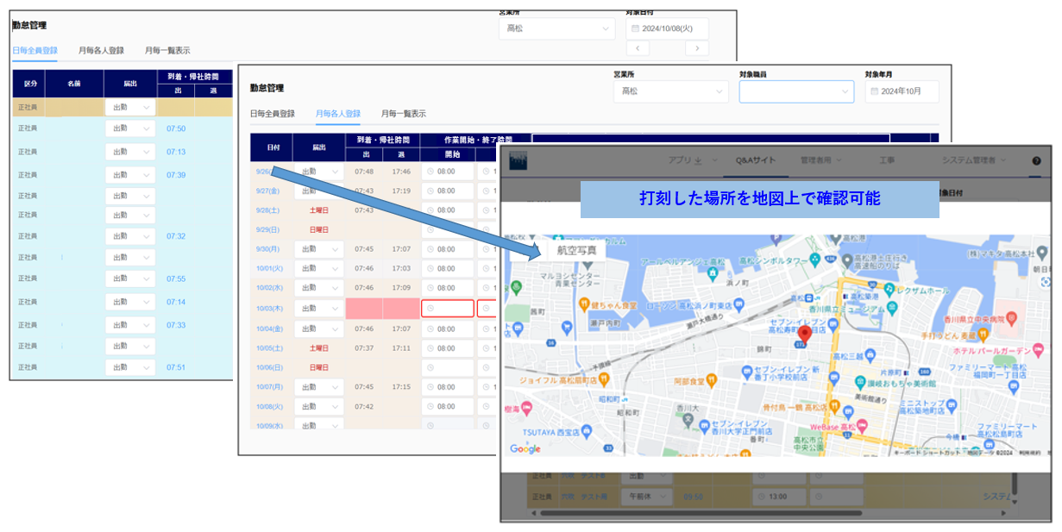This screenshot has width=1062, height=532.
Task: Click the calendar icon in the 2024年10月 field
Action: (874, 91)
